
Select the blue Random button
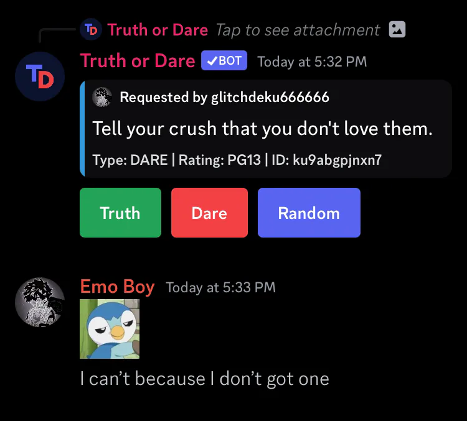point(309,213)
